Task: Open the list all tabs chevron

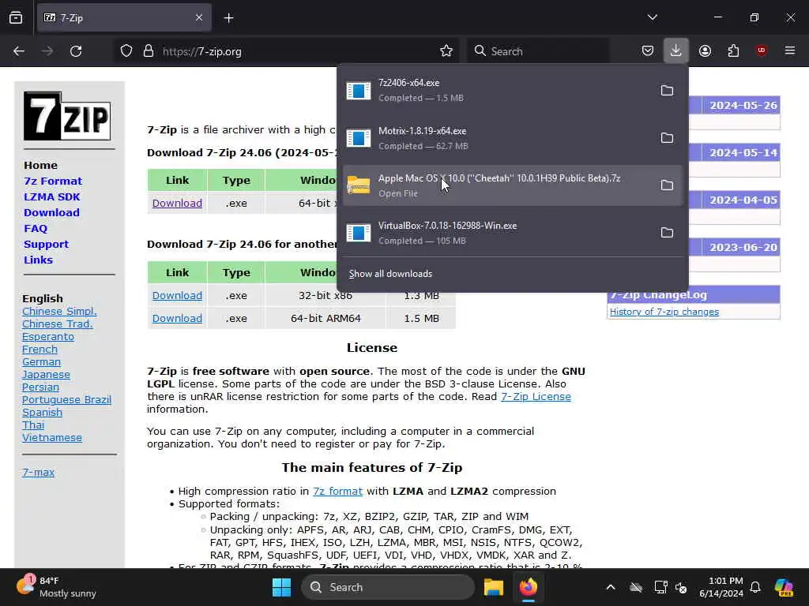Action: click(x=652, y=17)
